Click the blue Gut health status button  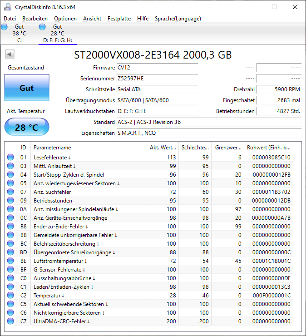click(27, 88)
